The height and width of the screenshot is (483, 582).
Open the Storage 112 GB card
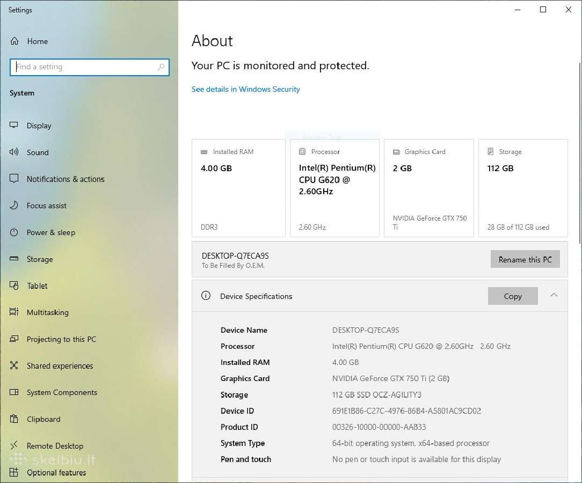point(523,188)
